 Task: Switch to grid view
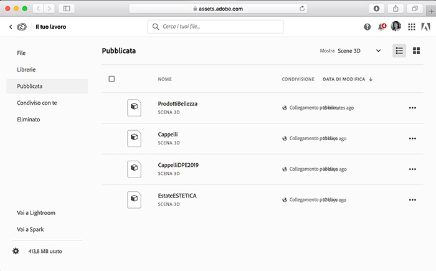[x=416, y=50]
